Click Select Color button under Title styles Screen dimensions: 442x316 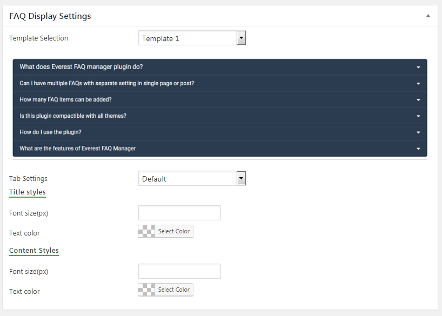[173, 232]
